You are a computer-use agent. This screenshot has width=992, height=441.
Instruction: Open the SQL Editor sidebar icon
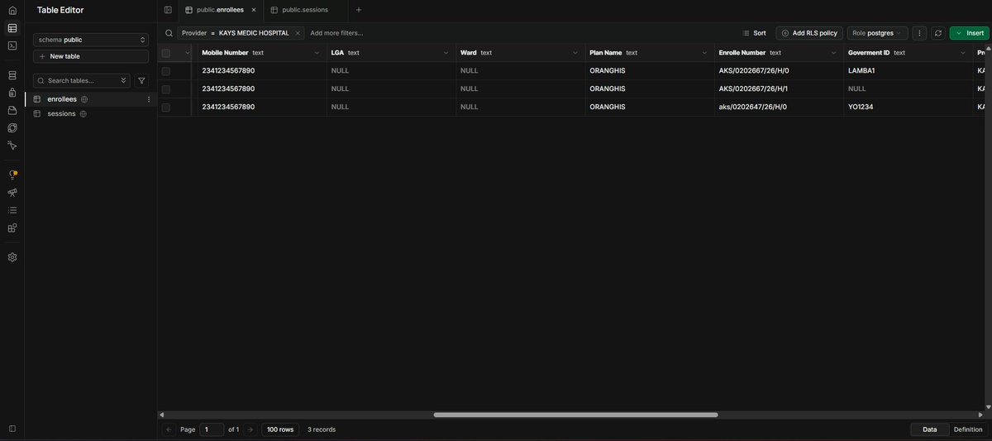(12, 46)
